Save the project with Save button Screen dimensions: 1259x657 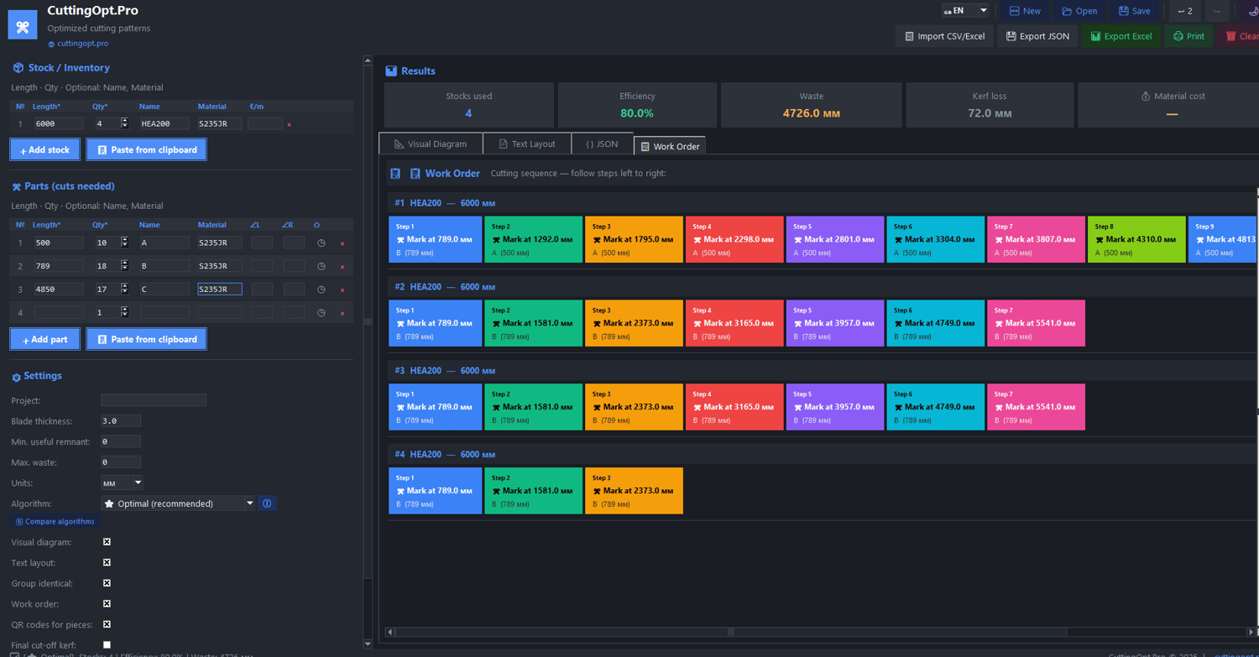pos(1134,11)
